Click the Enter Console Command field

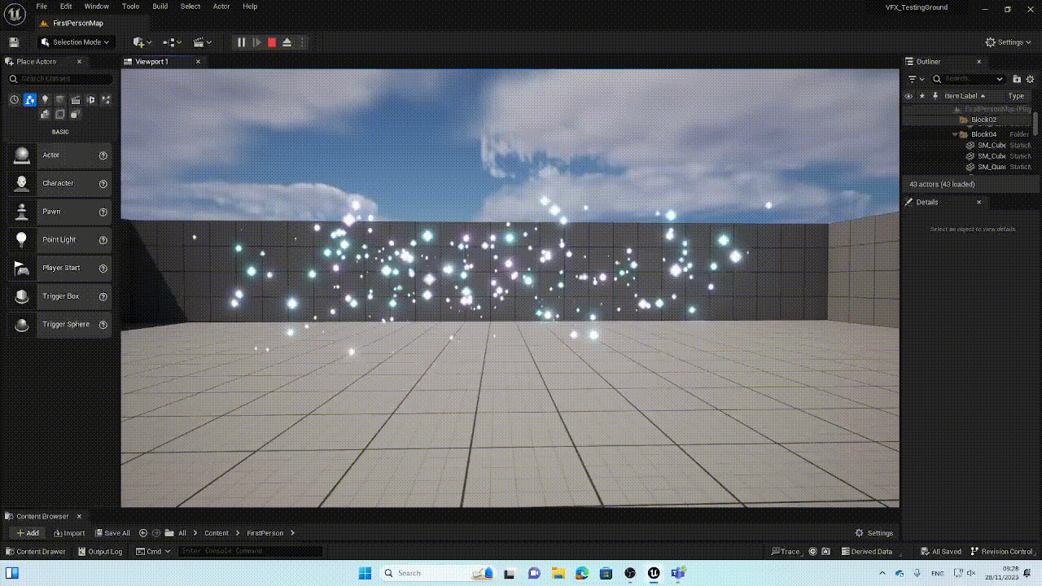(x=250, y=551)
